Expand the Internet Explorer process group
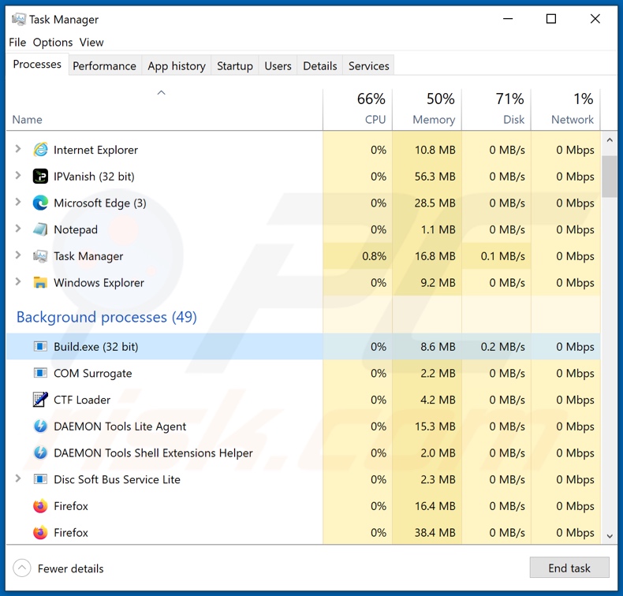This screenshot has height=596, width=623. 18,149
